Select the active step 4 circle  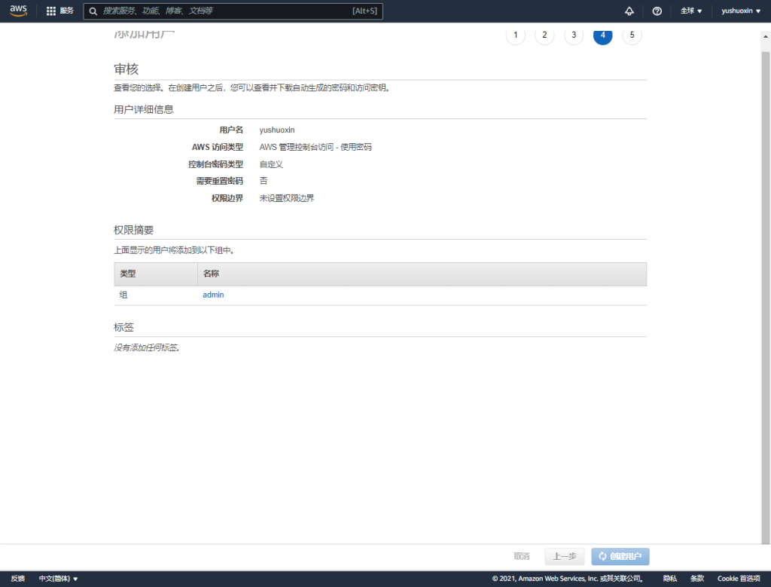tap(602, 35)
